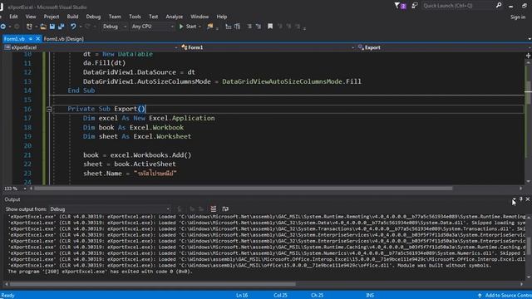Click the editor vertical scrollbar thumb
This screenshot has width=532, height=299.
529,92
